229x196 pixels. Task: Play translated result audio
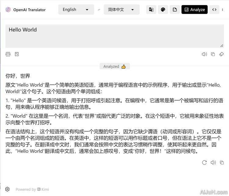coord(213,162)
